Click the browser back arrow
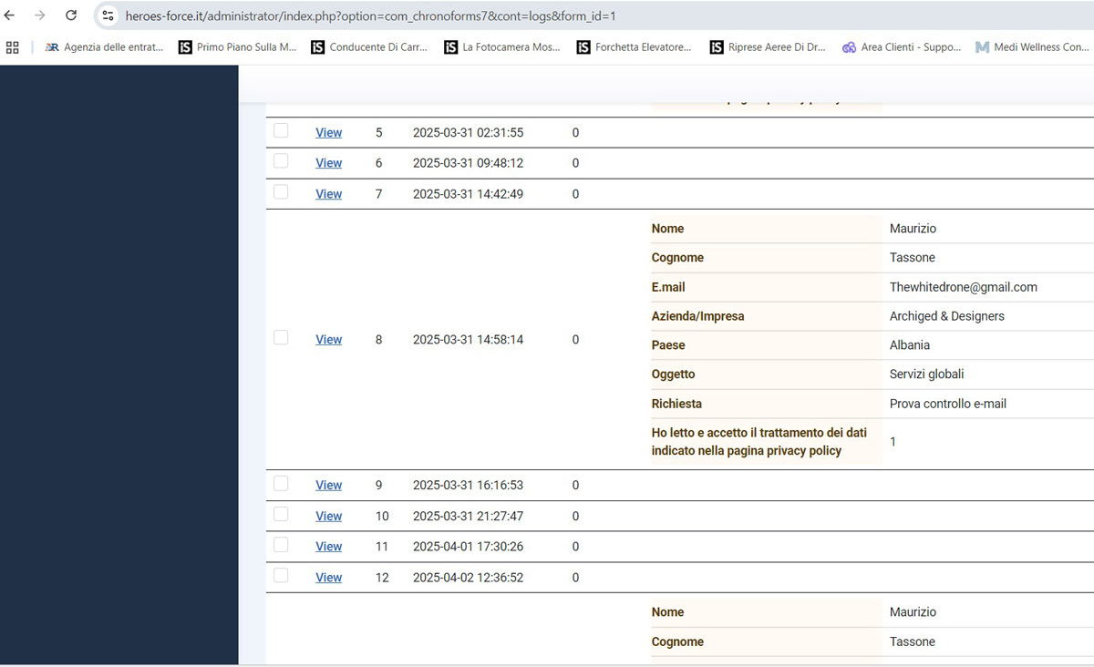 [10, 15]
